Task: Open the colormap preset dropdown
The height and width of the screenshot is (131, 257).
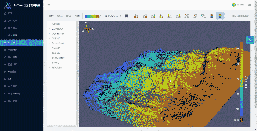Action: coord(94,16)
